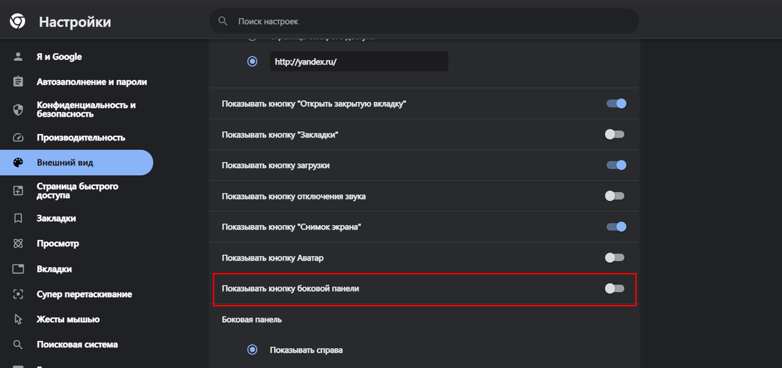Disable the "Открыть закрытую вкладку" button toggle
Image resolution: width=782 pixels, height=368 pixels.
coord(616,104)
